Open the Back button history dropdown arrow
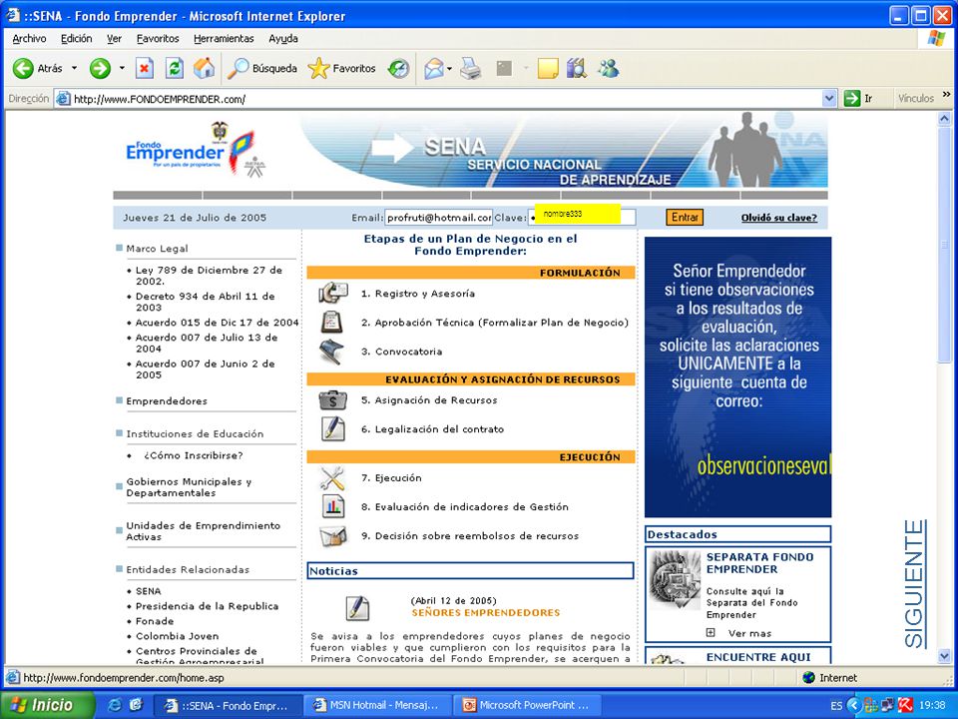The width and height of the screenshot is (958, 719). pos(75,68)
